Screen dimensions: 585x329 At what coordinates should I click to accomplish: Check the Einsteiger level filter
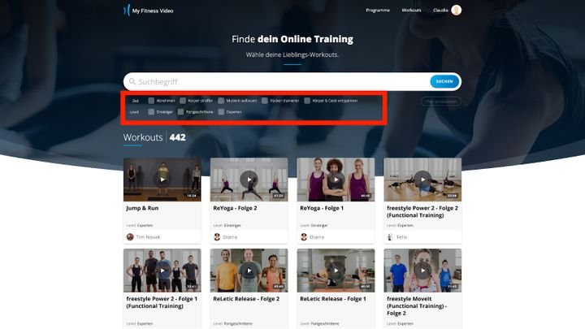pos(151,112)
